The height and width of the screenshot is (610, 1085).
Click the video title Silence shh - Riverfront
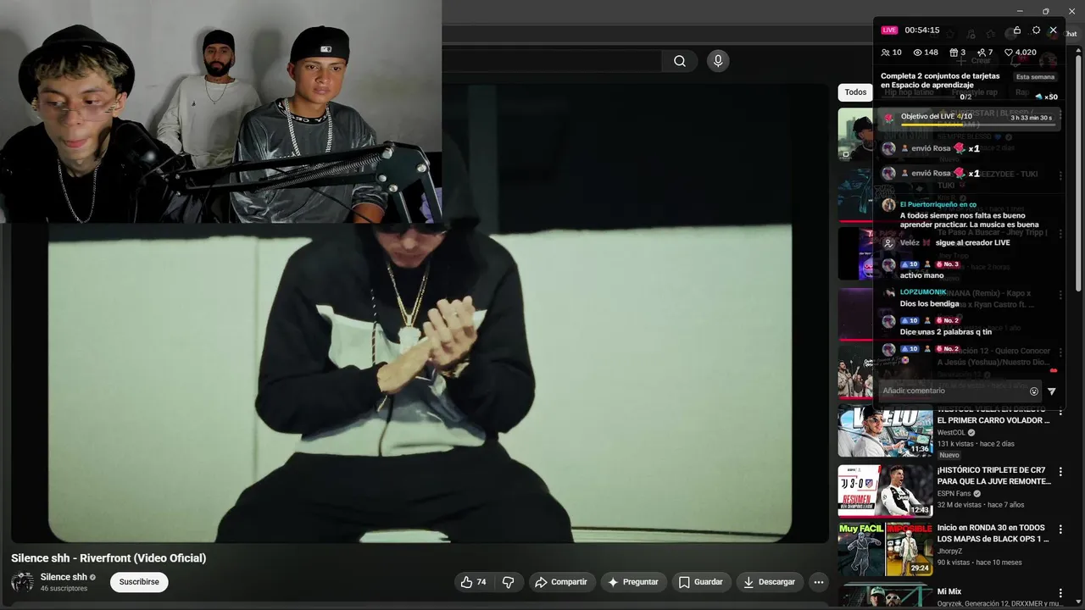[x=108, y=557]
